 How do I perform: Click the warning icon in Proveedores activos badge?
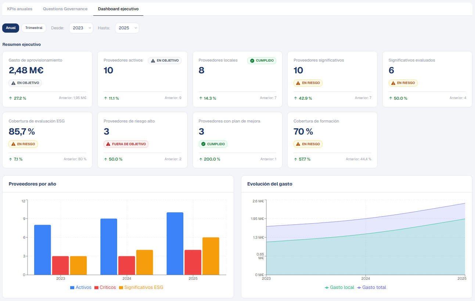pyautogui.click(x=153, y=60)
